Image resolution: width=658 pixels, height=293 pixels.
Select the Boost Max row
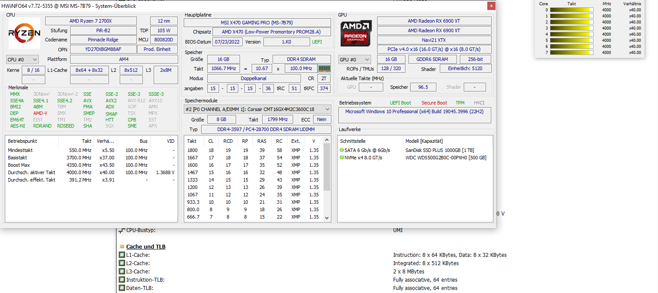91,165
